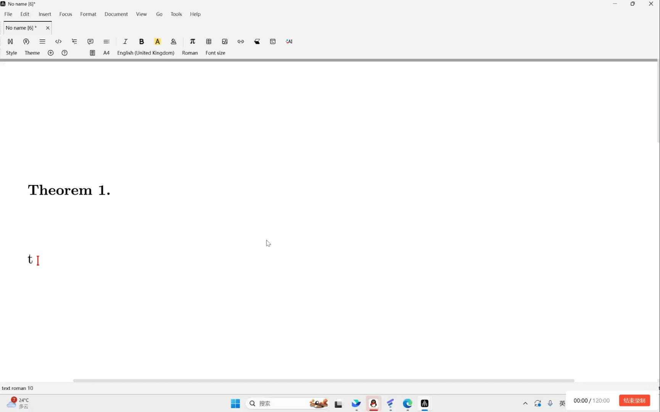The height and width of the screenshot is (412, 660).
Task: Open the A4 page size selector
Action: coord(106,53)
